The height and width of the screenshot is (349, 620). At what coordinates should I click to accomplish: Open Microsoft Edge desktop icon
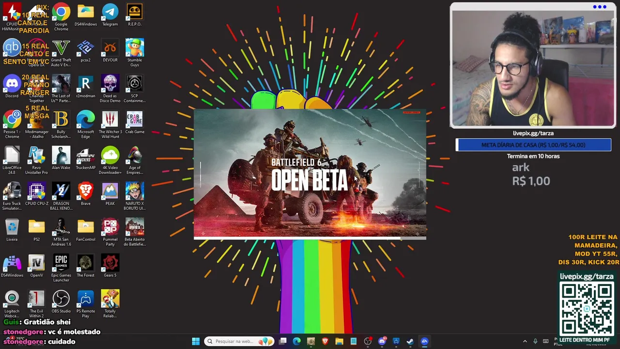point(86,125)
